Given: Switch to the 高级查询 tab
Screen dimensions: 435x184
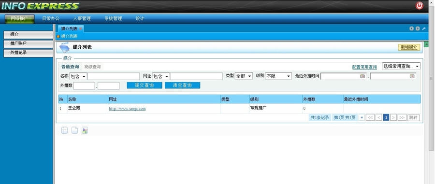Looking at the screenshot, I should 92,67.
